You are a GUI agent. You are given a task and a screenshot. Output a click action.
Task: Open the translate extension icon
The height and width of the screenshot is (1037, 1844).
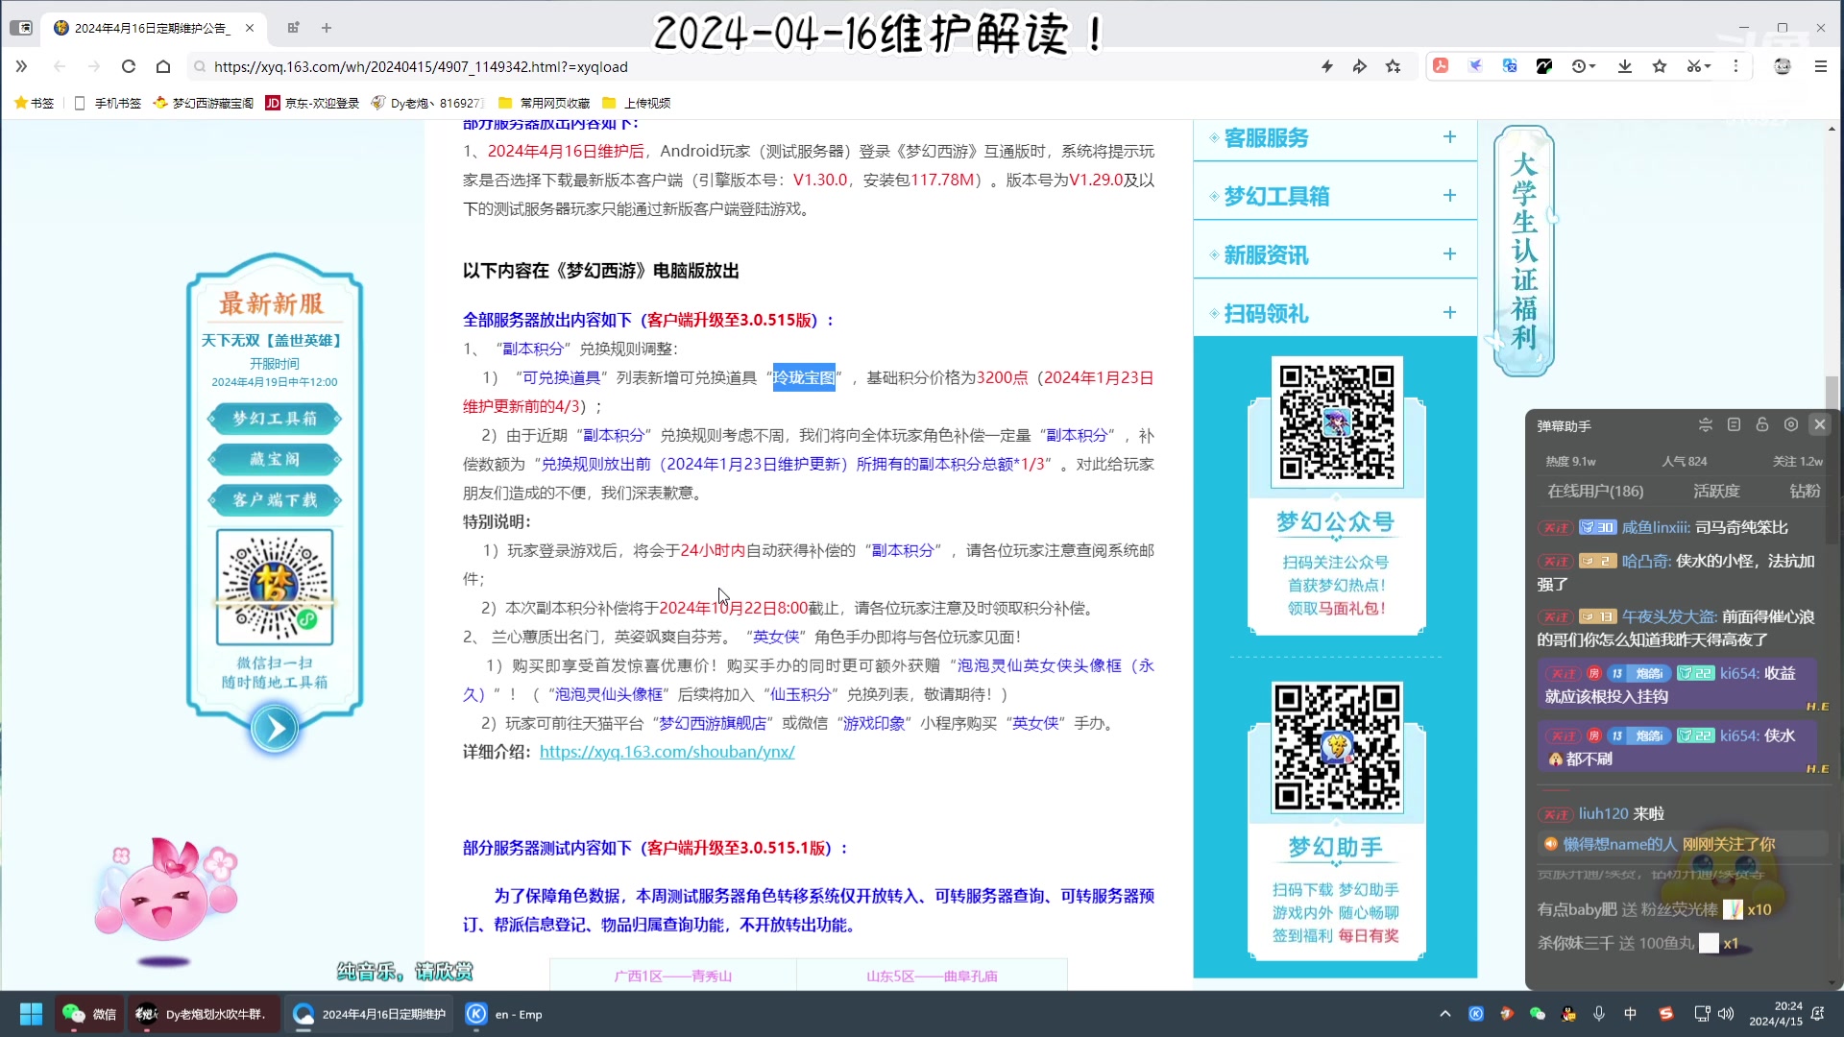point(1510,66)
